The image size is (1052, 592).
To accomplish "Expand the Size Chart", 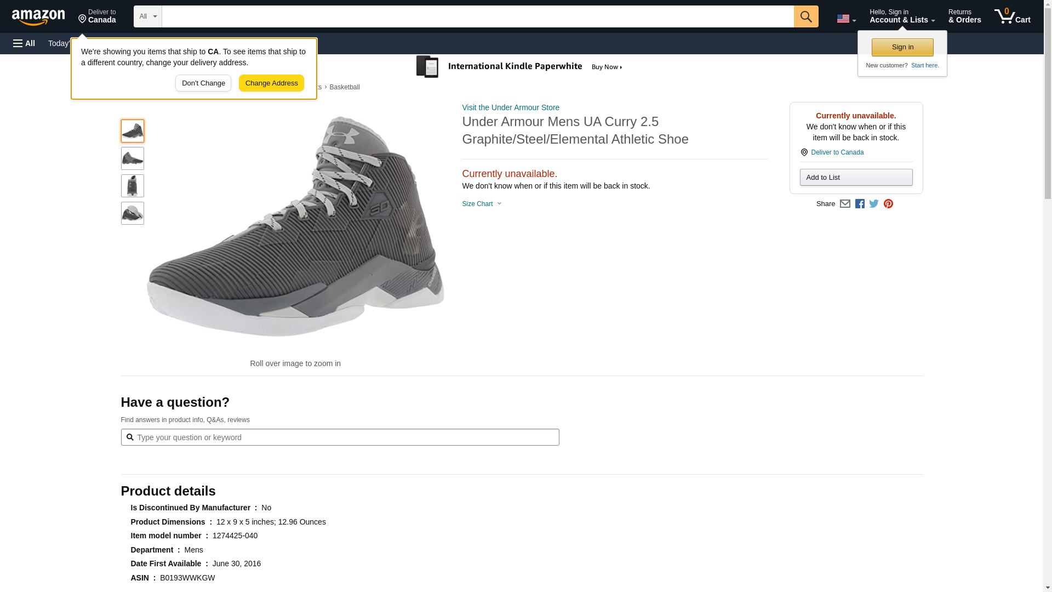I will 482,204.
